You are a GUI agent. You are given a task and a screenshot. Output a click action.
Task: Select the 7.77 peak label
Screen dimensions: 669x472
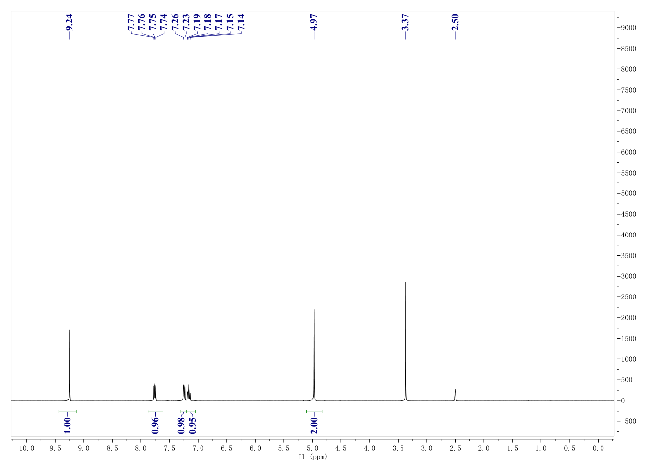point(131,22)
